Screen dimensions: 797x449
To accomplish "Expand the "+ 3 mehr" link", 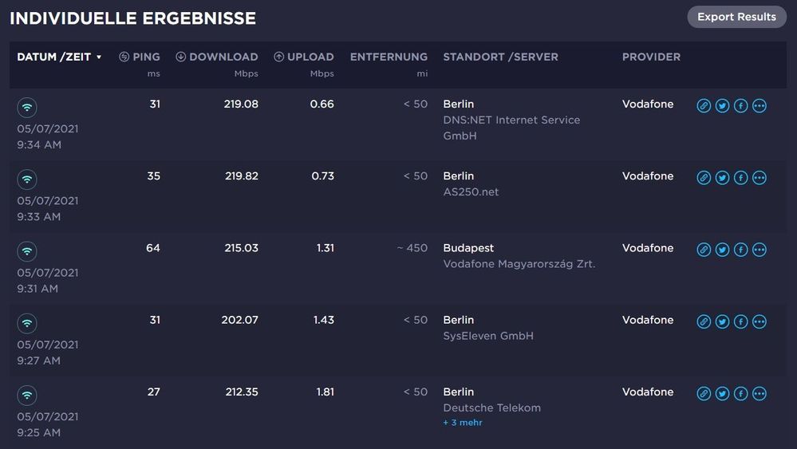I will (x=463, y=423).
